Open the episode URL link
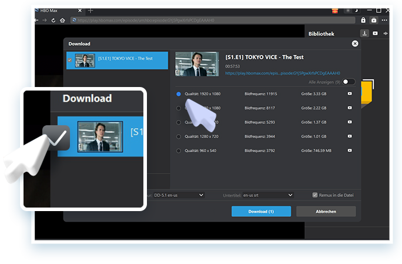 (x=283, y=73)
